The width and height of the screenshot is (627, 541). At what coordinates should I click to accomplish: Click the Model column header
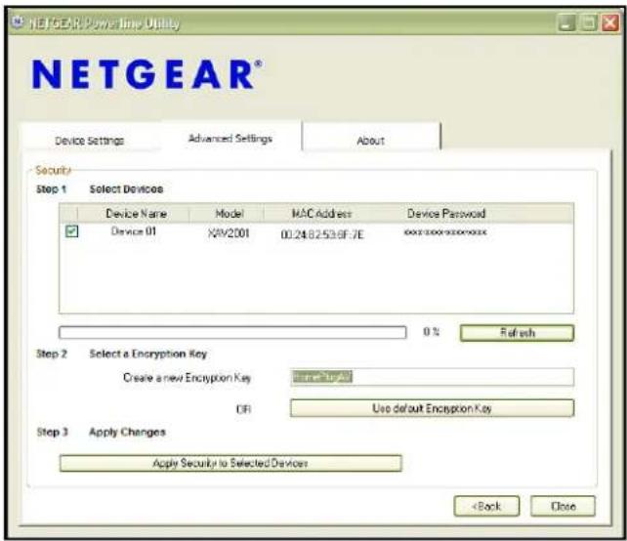coord(230,214)
